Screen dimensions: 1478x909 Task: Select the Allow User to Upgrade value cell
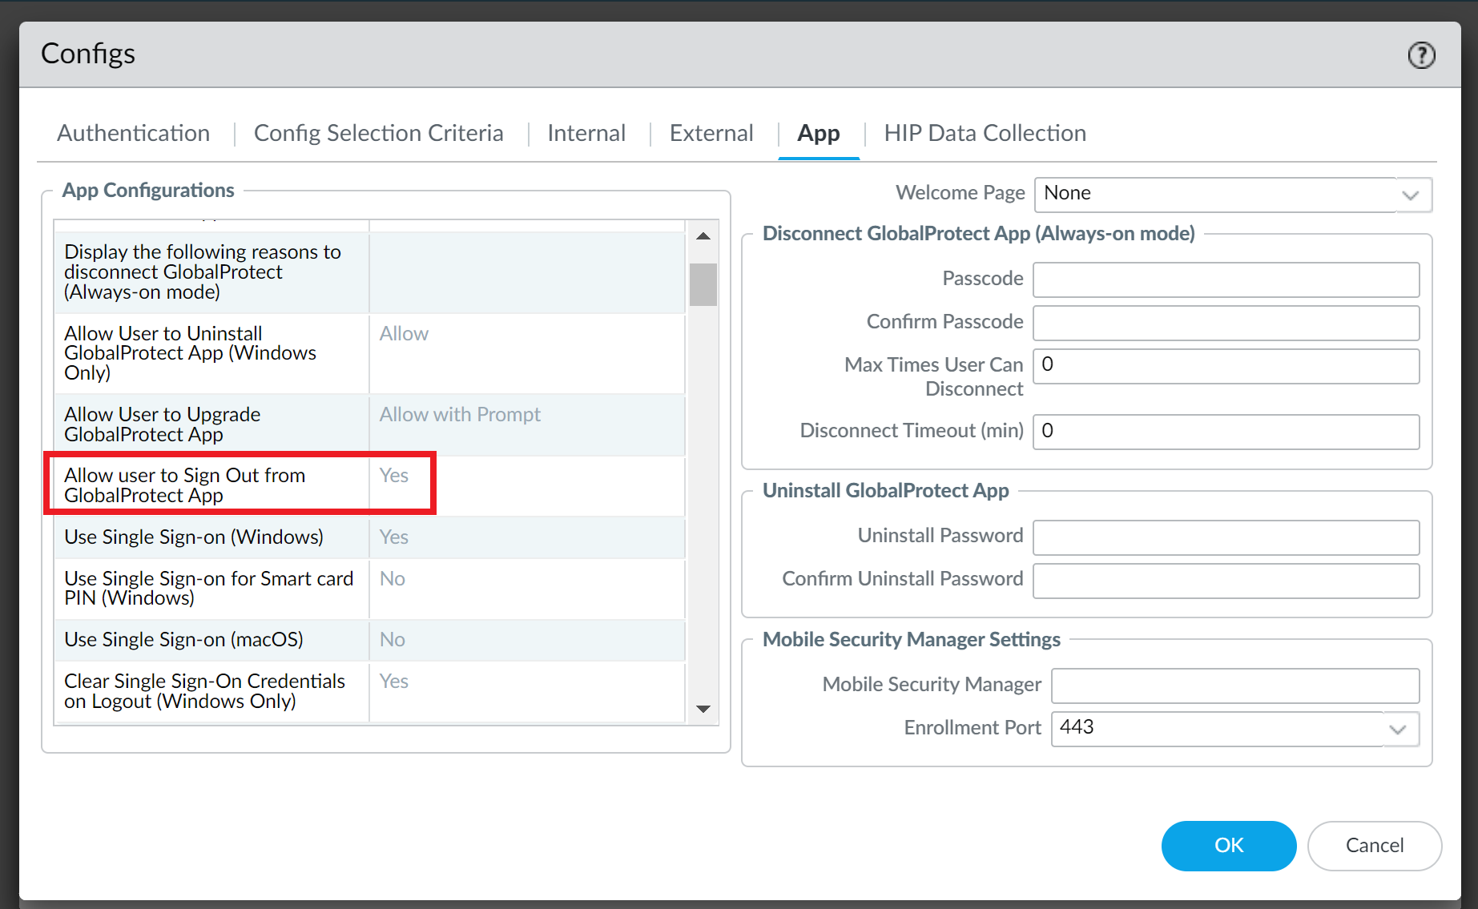point(526,424)
